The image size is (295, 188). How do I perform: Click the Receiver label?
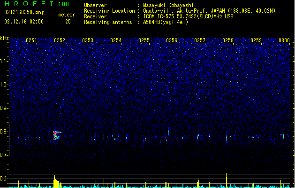click(x=95, y=16)
